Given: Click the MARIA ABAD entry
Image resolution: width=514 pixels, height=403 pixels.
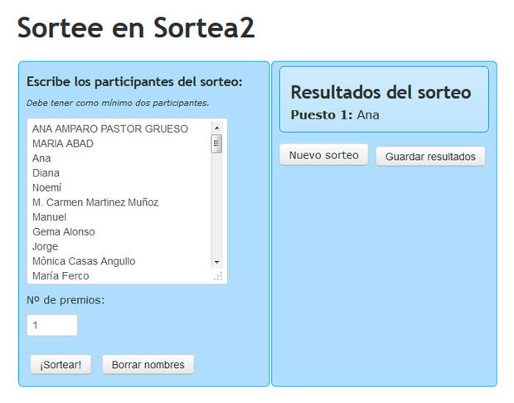Looking at the screenshot, I should point(63,143).
